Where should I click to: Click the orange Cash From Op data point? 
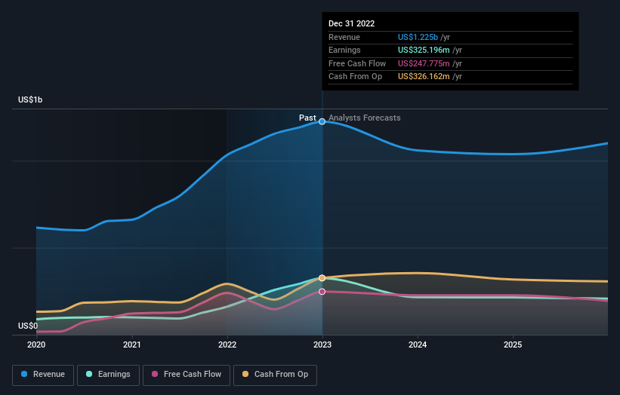tap(322, 278)
